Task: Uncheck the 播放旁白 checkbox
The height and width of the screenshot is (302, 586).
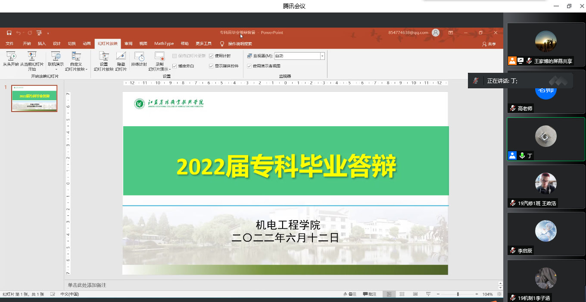Action: point(175,66)
